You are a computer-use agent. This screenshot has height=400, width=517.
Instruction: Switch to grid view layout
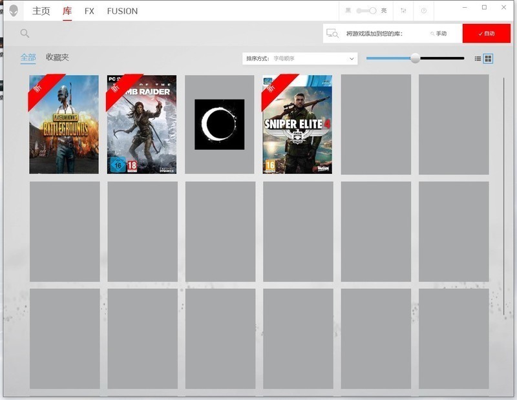pos(488,59)
